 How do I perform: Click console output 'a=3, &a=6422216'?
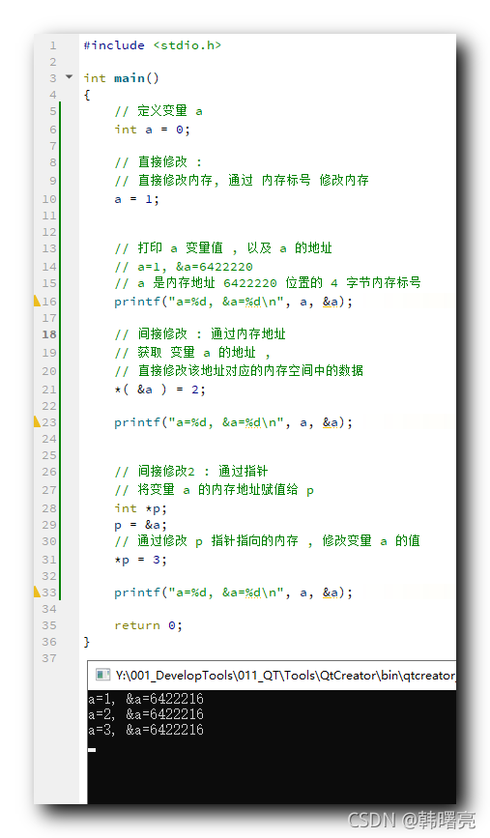(146, 730)
